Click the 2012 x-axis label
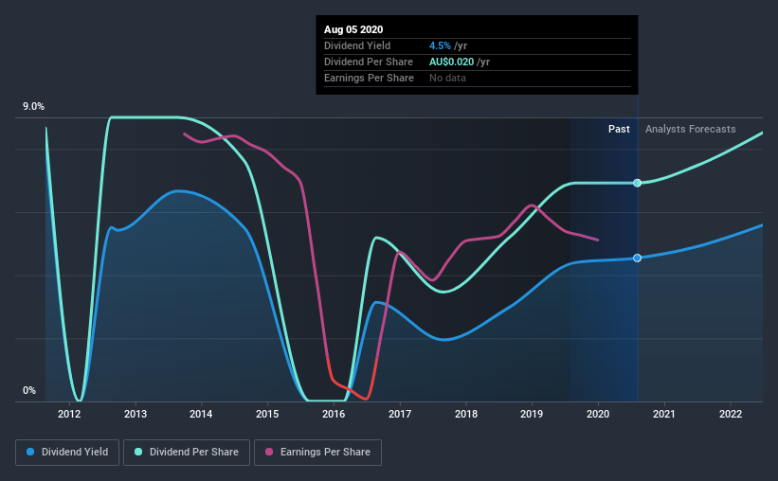 [69, 414]
